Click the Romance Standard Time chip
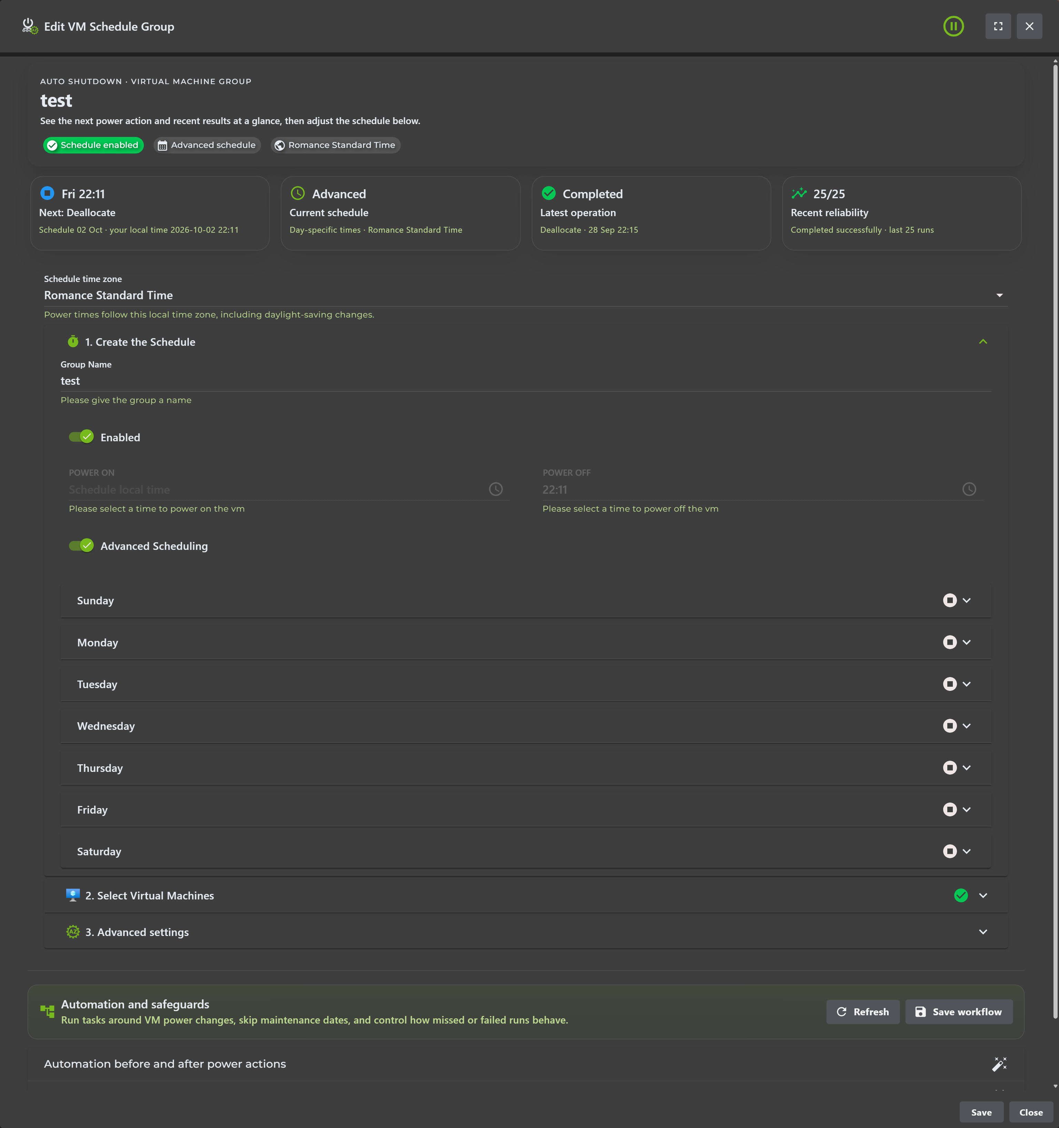Viewport: 1059px width, 1128px height. pyautogui.click(x=335, y=145)
